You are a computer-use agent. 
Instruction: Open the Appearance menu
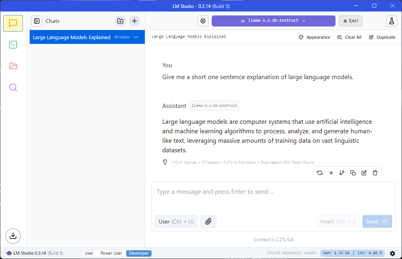(x=314, y=37)
